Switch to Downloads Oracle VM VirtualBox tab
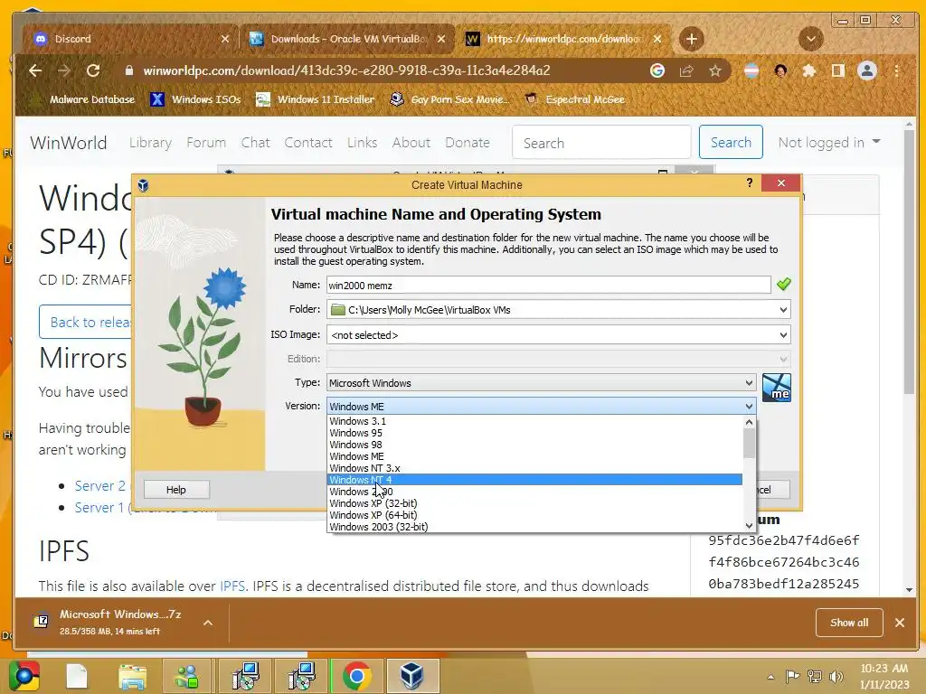926x694 pixels. coord(346,39)
